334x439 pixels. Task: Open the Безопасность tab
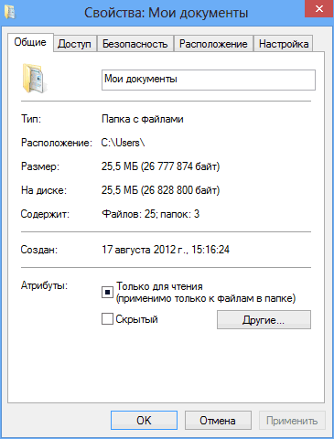135,44
